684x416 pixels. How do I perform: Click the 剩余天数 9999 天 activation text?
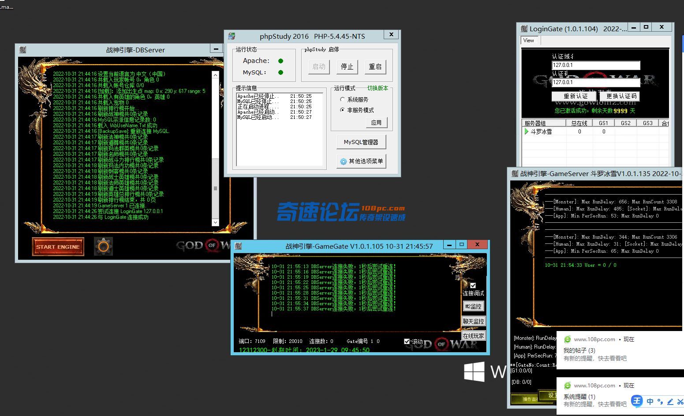(x=594, y=111)
